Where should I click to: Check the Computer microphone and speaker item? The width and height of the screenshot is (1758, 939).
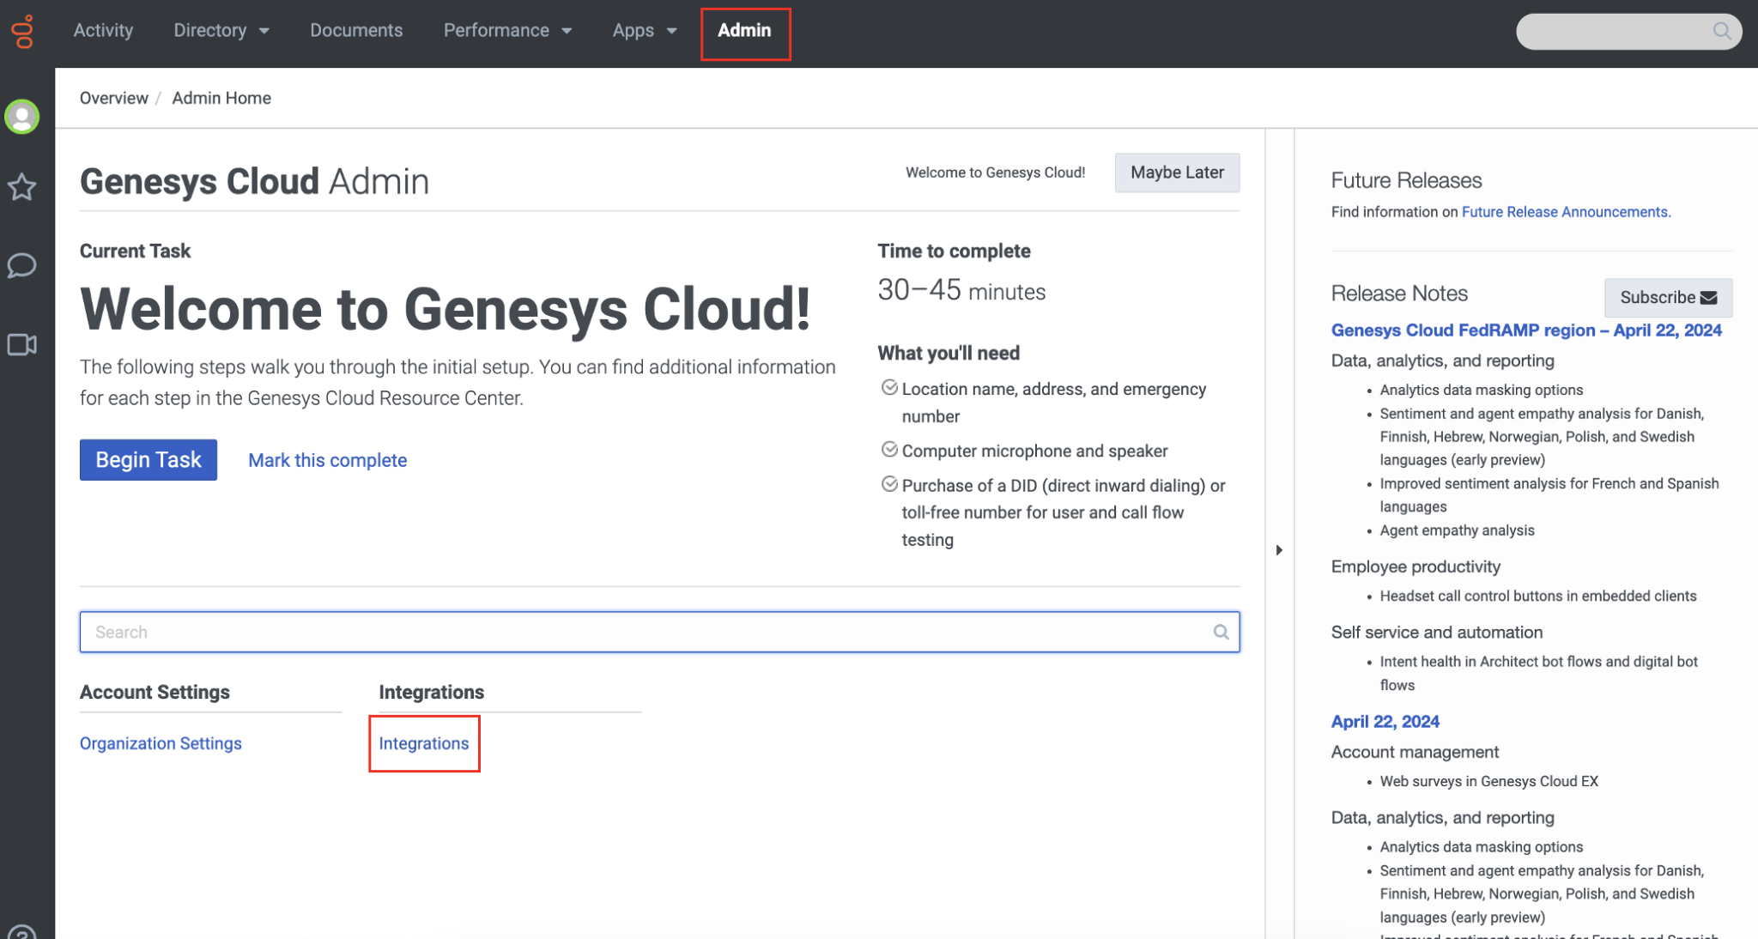(x=889, y=448)
